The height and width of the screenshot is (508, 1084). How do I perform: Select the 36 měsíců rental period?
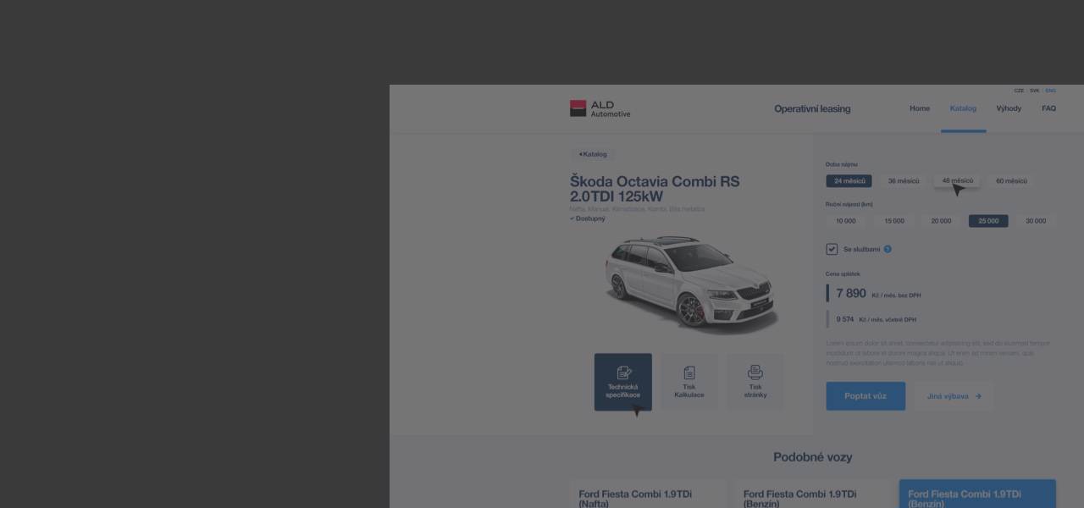pos(904,181)
